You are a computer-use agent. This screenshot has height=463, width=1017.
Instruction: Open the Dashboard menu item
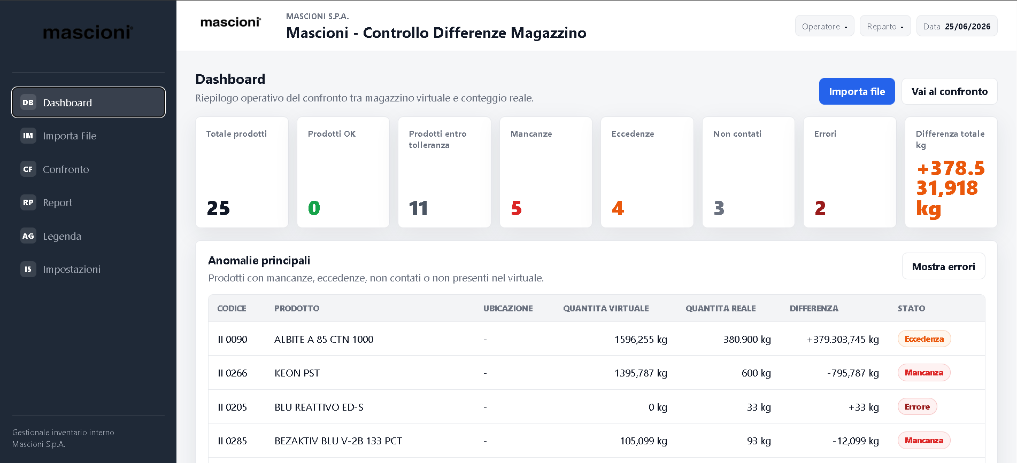[88, 103]
